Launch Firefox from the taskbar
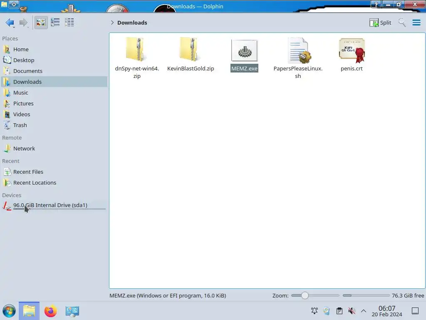Screen dimensions: 426x320 (50, 311)
